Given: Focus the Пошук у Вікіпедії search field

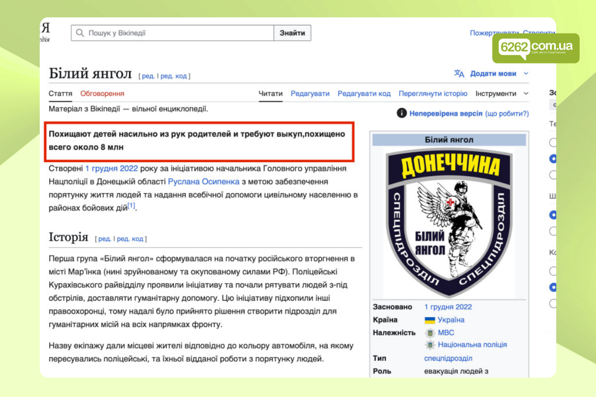Looking at the screenshot, I should click(172, 33).
